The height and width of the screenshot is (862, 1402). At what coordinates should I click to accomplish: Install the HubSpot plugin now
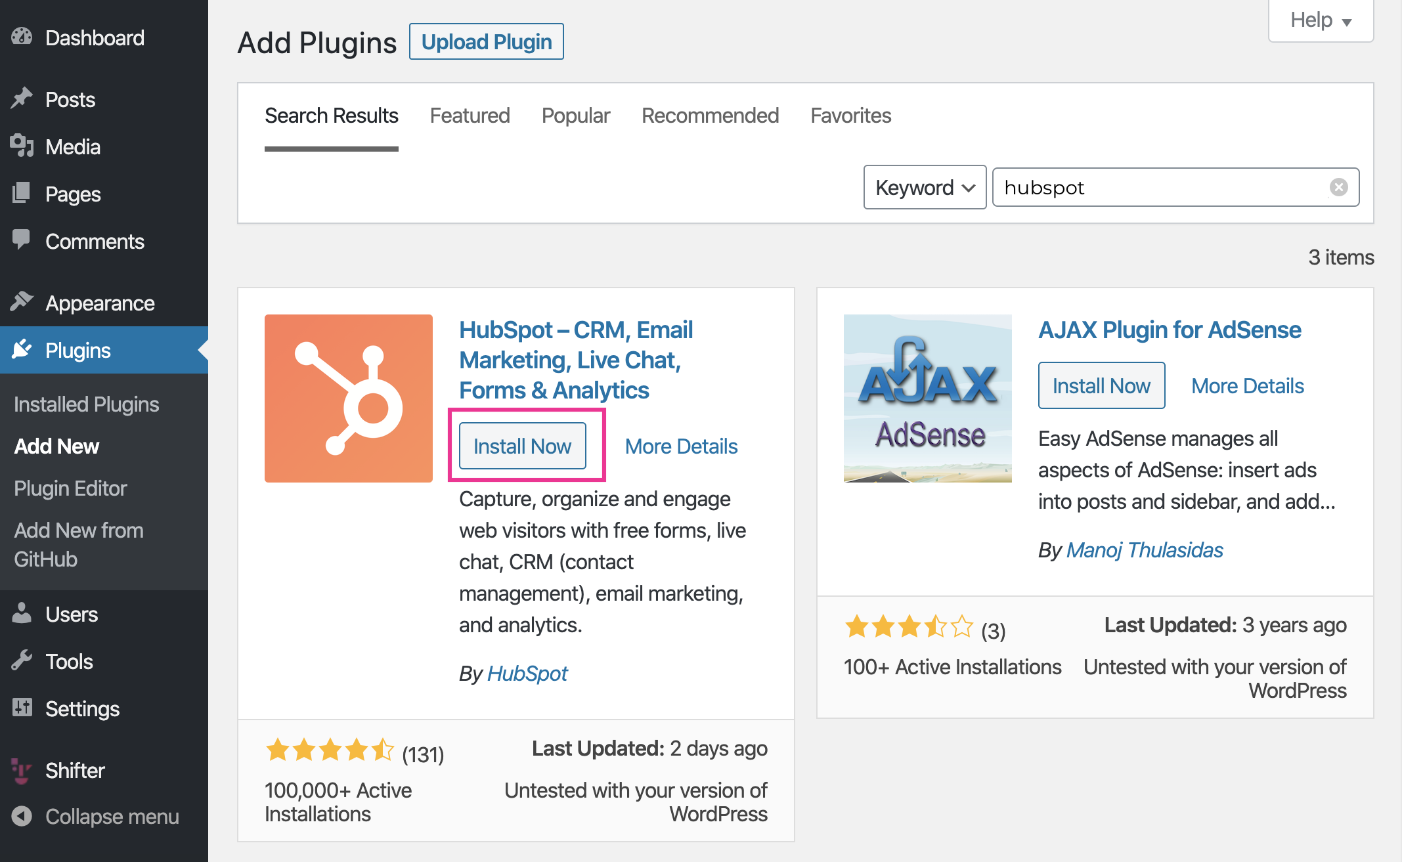pyautogui.click(x=523, y=446)
